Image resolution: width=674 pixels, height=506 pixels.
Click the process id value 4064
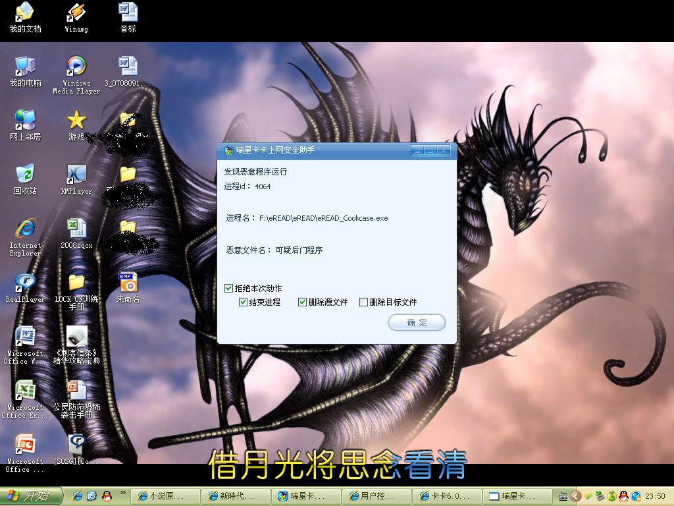point(263,186)
